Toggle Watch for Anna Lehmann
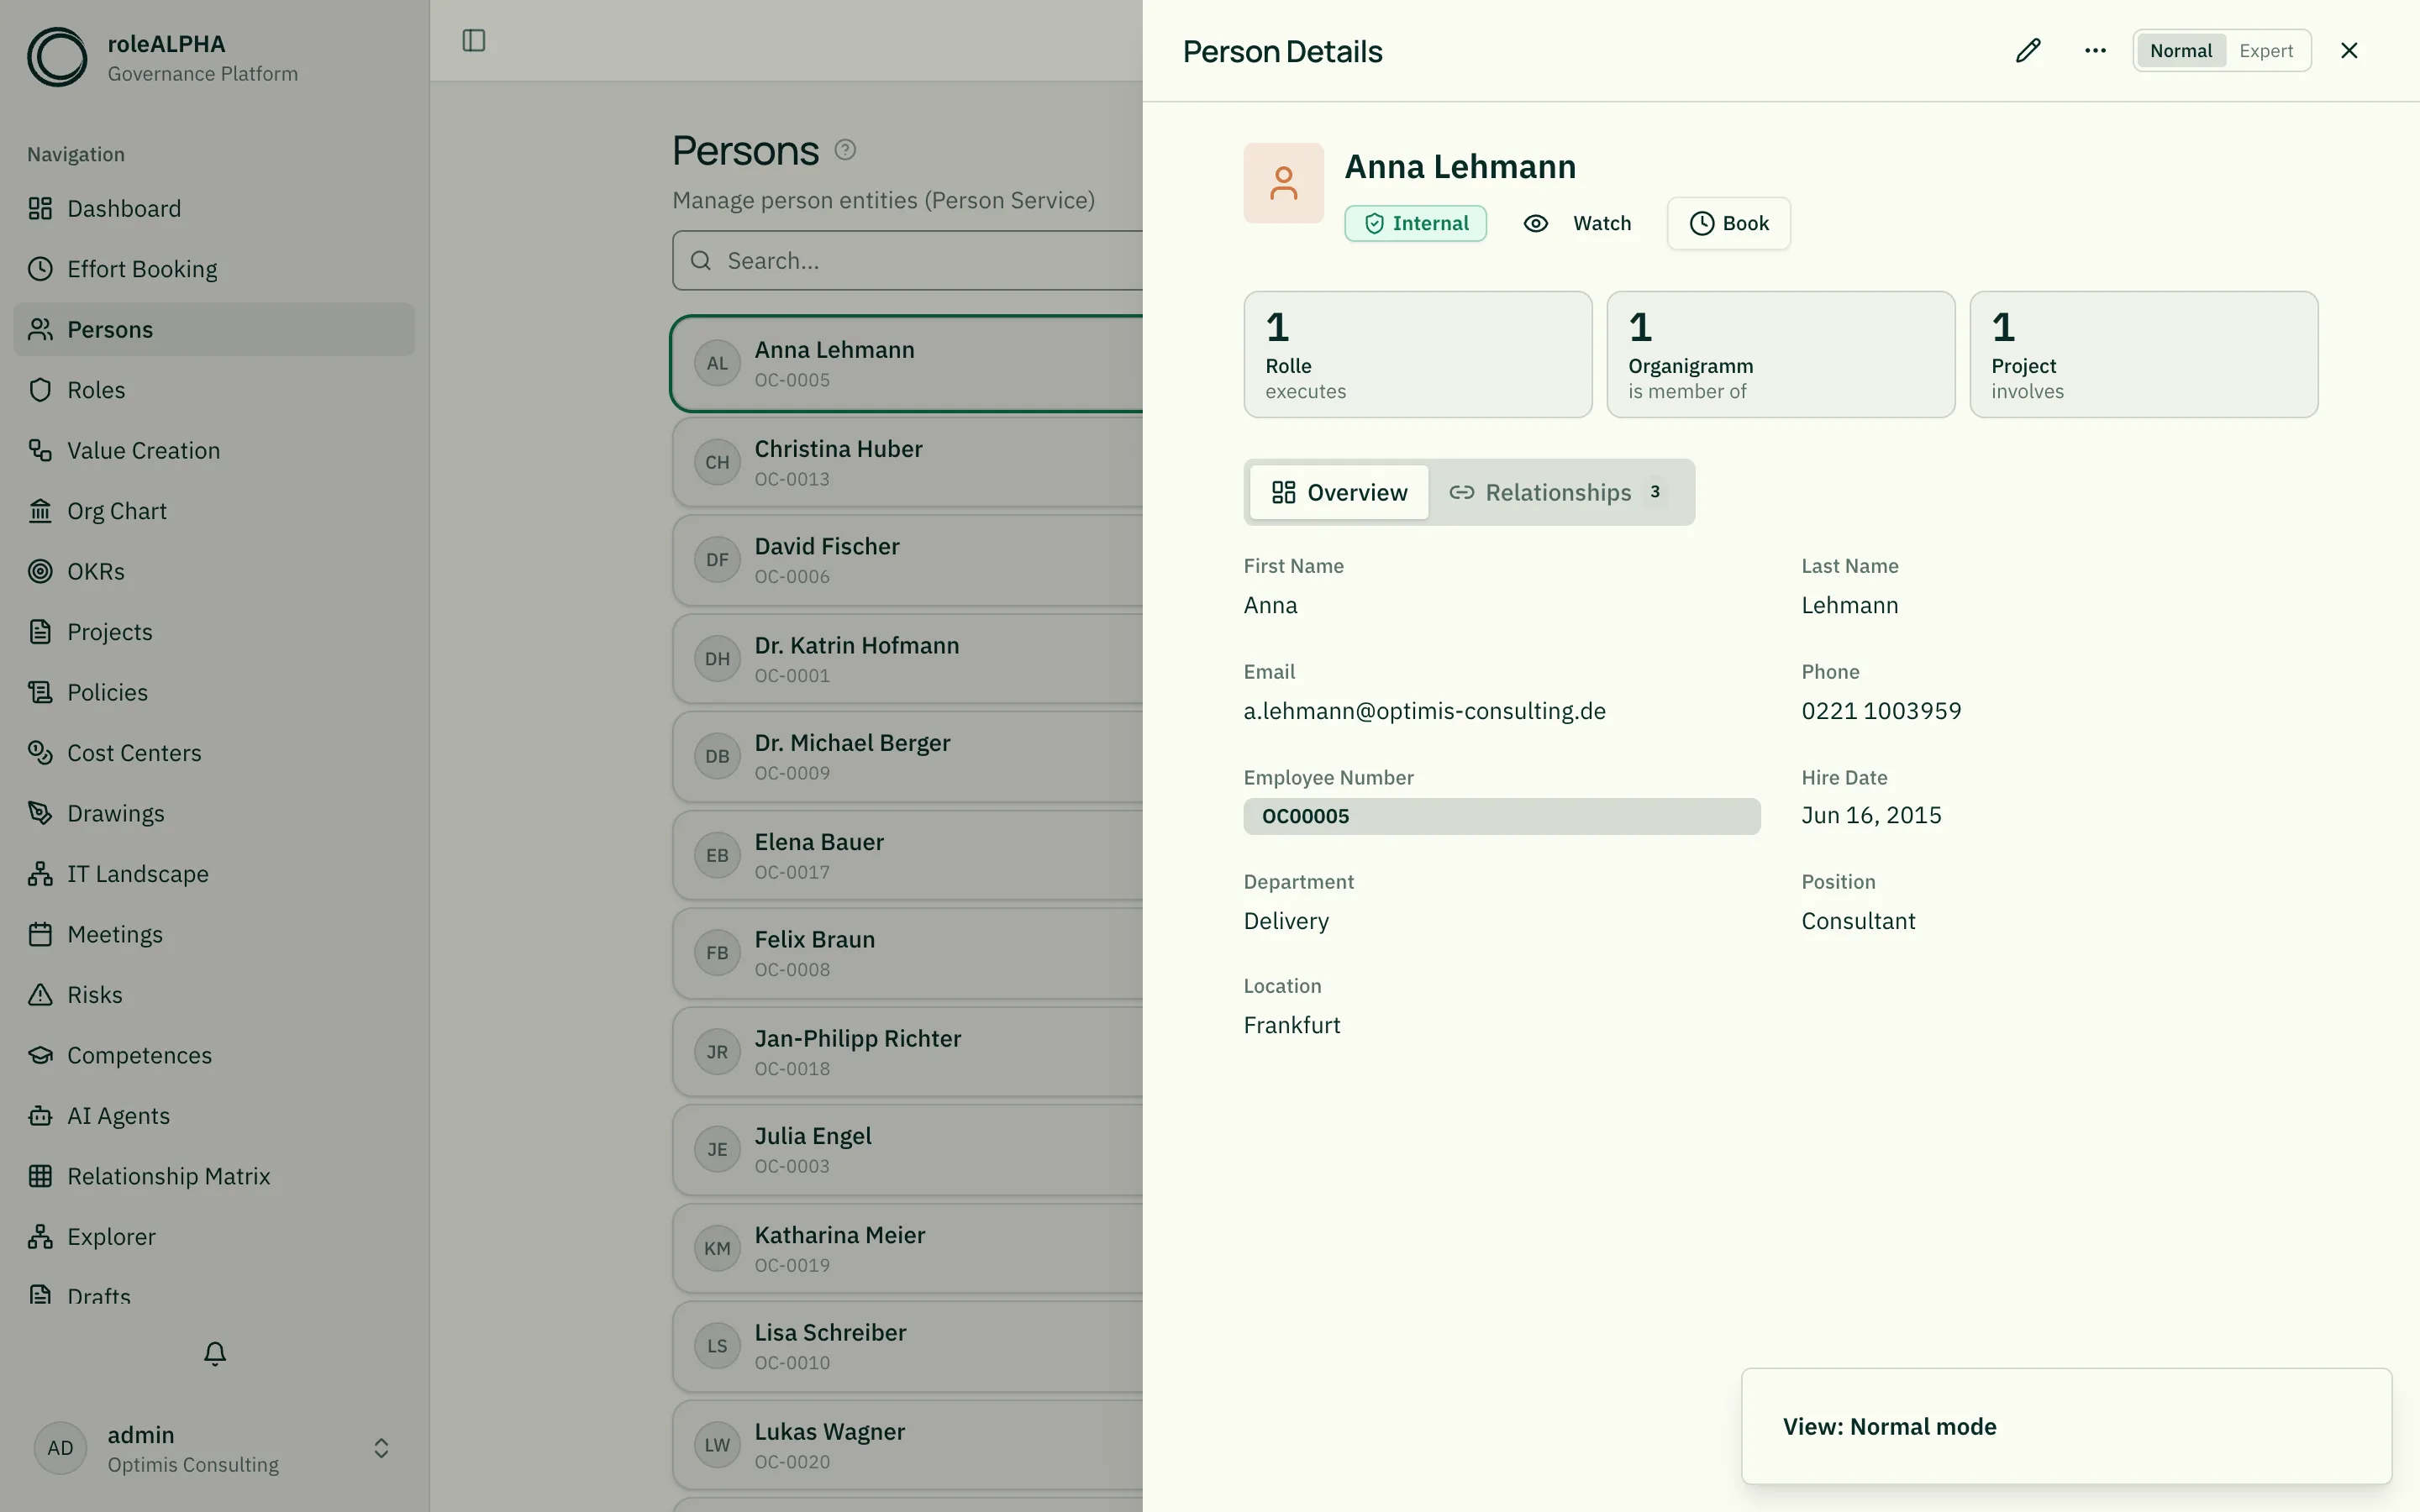The image size is (2420, 1512). pyautogui.click(x=1577, y=223)
